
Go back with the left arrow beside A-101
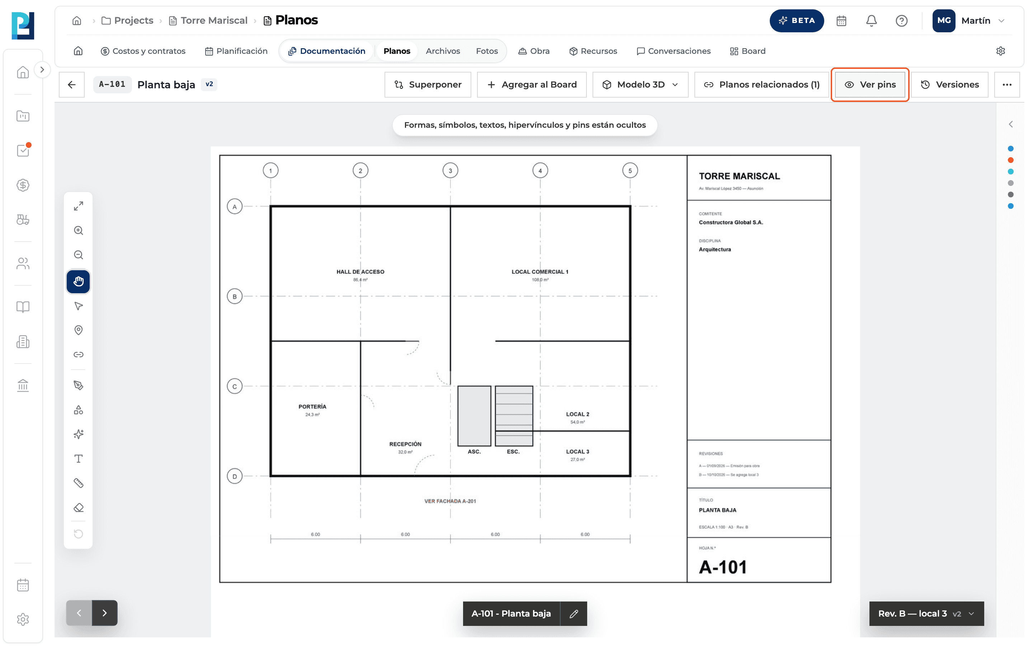[x=72, y=85]
